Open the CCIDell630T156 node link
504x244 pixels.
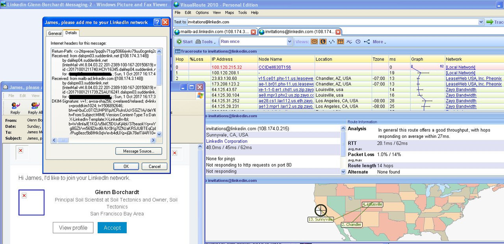pyautogui.click(x=274, y=68)
